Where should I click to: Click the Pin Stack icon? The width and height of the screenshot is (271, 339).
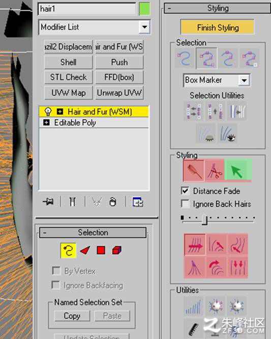click(x=48, y=202)
